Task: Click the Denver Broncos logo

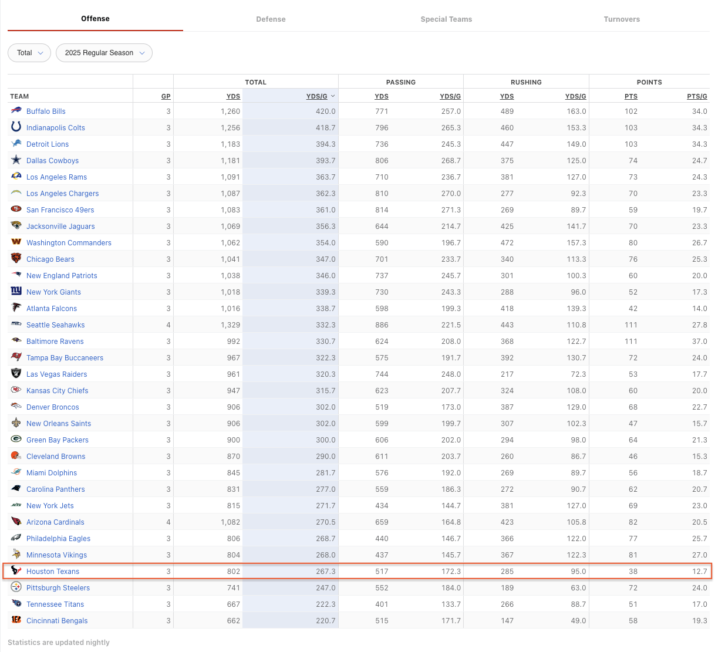Action: 16,407
